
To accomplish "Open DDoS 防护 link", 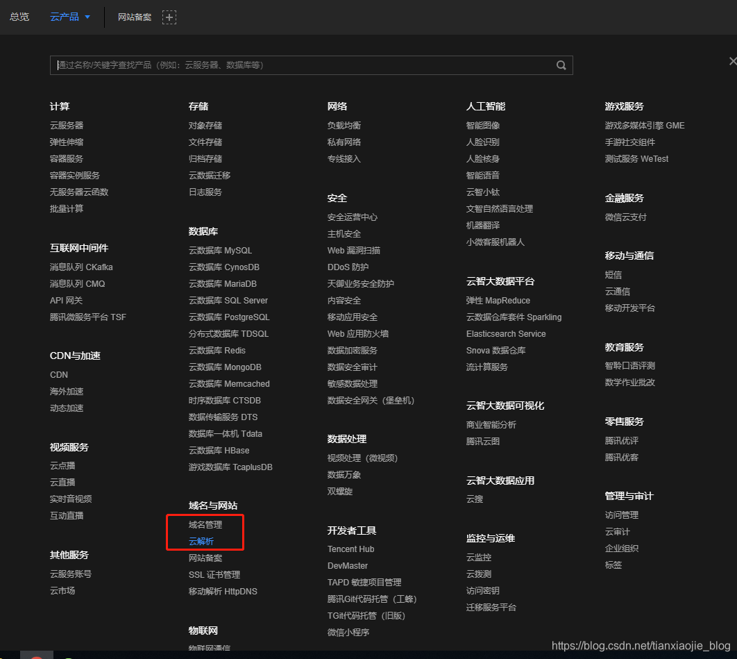I will pyautogui.click(x=348, y=267).
